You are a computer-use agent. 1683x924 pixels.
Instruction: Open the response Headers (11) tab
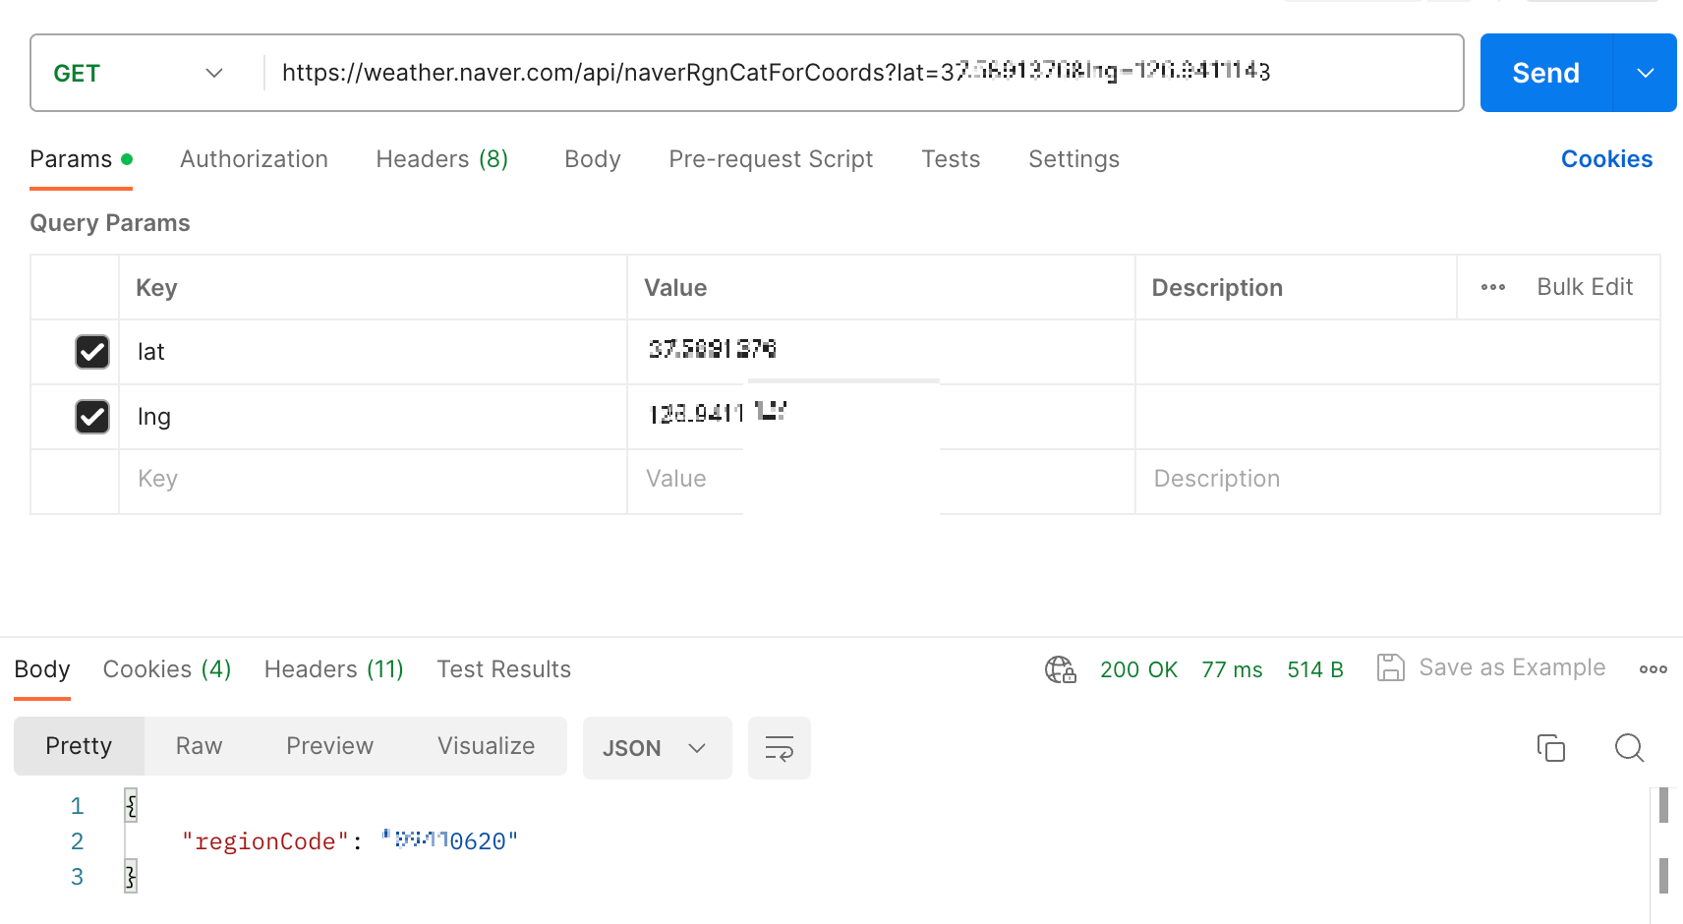pos(334,669)
